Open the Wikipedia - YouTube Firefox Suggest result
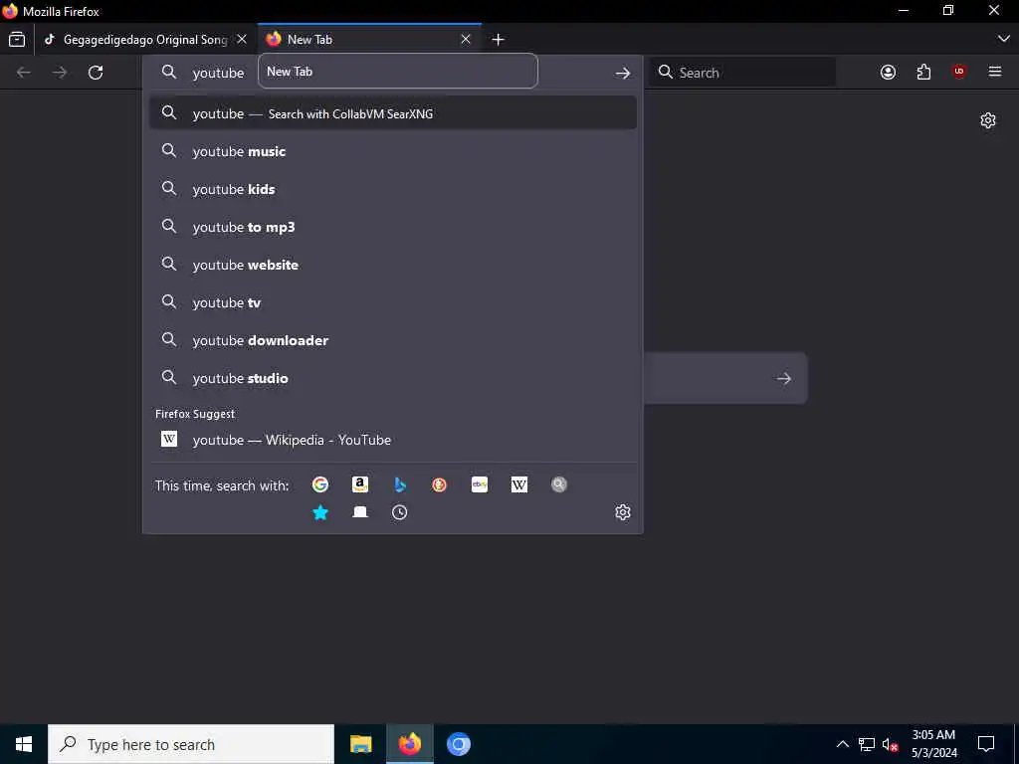 tap(392, 440)
